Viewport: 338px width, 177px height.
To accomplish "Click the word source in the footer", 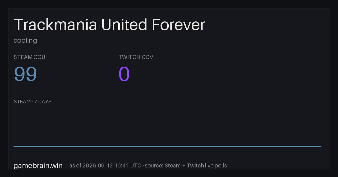I will (x=154, y=165).
